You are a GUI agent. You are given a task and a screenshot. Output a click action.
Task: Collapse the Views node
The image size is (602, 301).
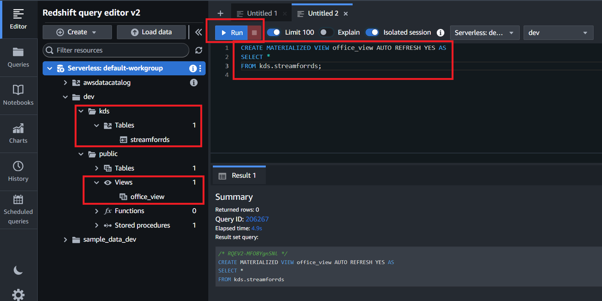point(96,183)
